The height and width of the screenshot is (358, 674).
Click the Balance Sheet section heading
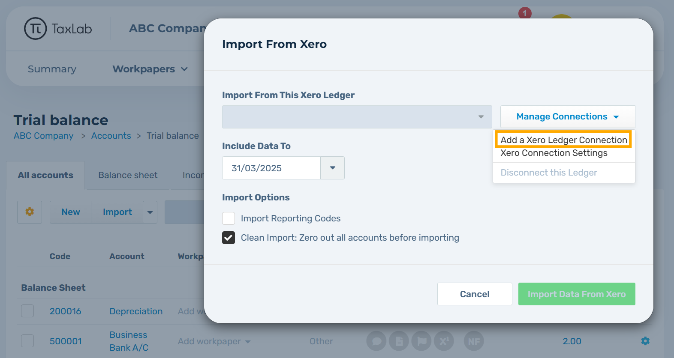[53, 288]
